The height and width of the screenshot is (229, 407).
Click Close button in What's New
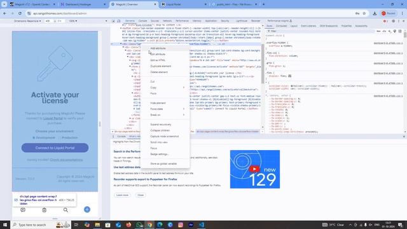141,195
